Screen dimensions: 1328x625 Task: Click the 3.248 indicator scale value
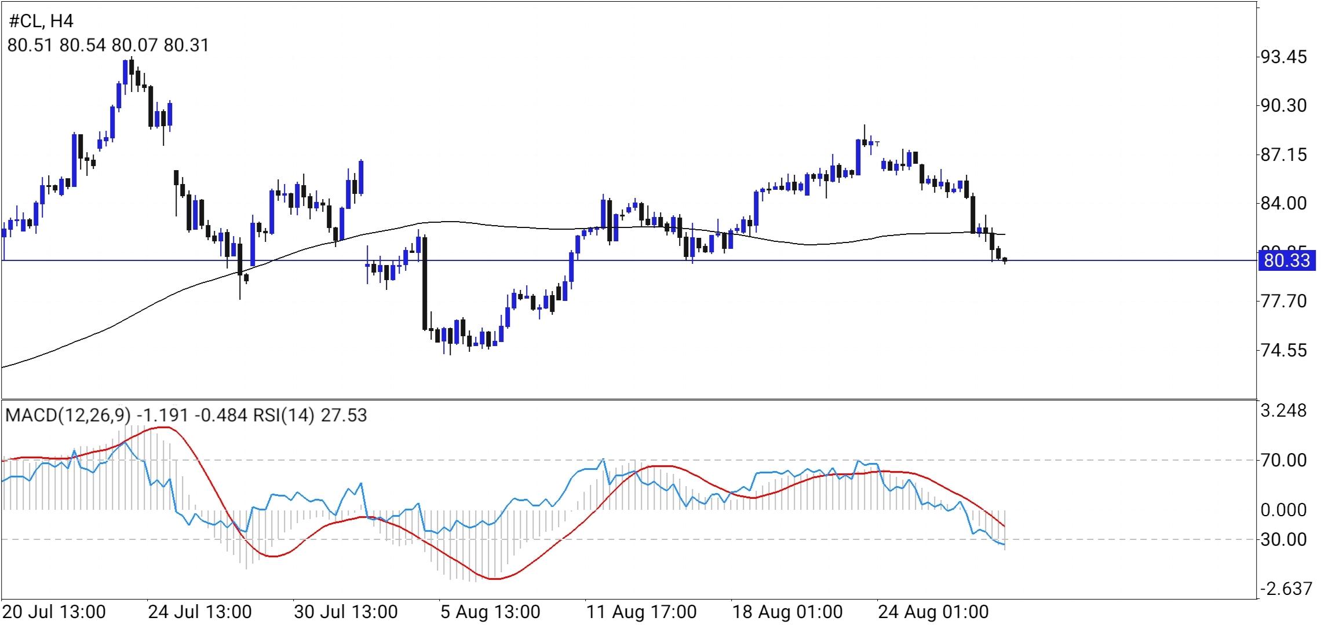tap(1283, 411)
